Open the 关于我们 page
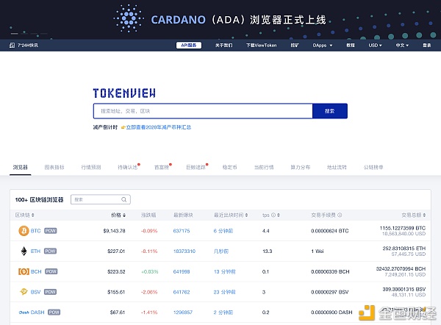The height and width of the screenshot is (325, 441). [223, 46]
